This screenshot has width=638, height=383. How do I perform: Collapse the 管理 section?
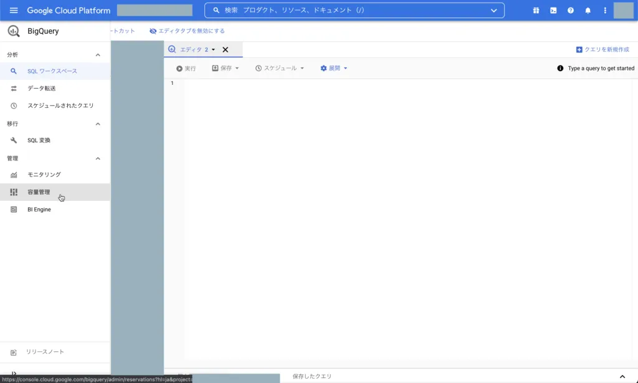click(x=98, y=158)
